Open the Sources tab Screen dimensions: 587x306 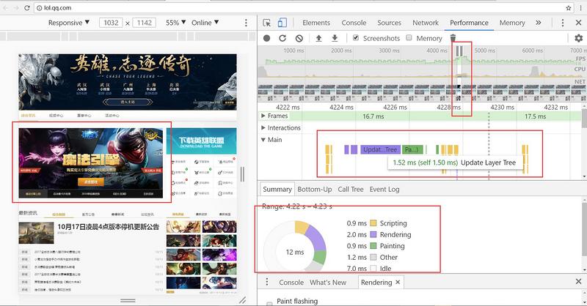[390, 23]
